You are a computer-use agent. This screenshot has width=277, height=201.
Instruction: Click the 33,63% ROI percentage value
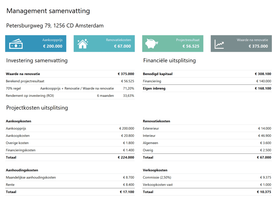point(128,96)
